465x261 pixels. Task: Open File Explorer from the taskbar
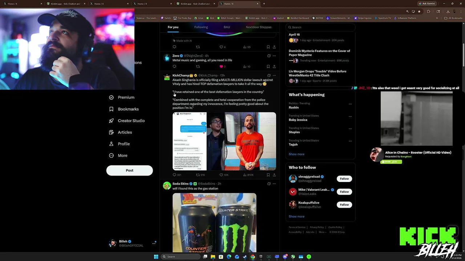[x=213, y=257]
